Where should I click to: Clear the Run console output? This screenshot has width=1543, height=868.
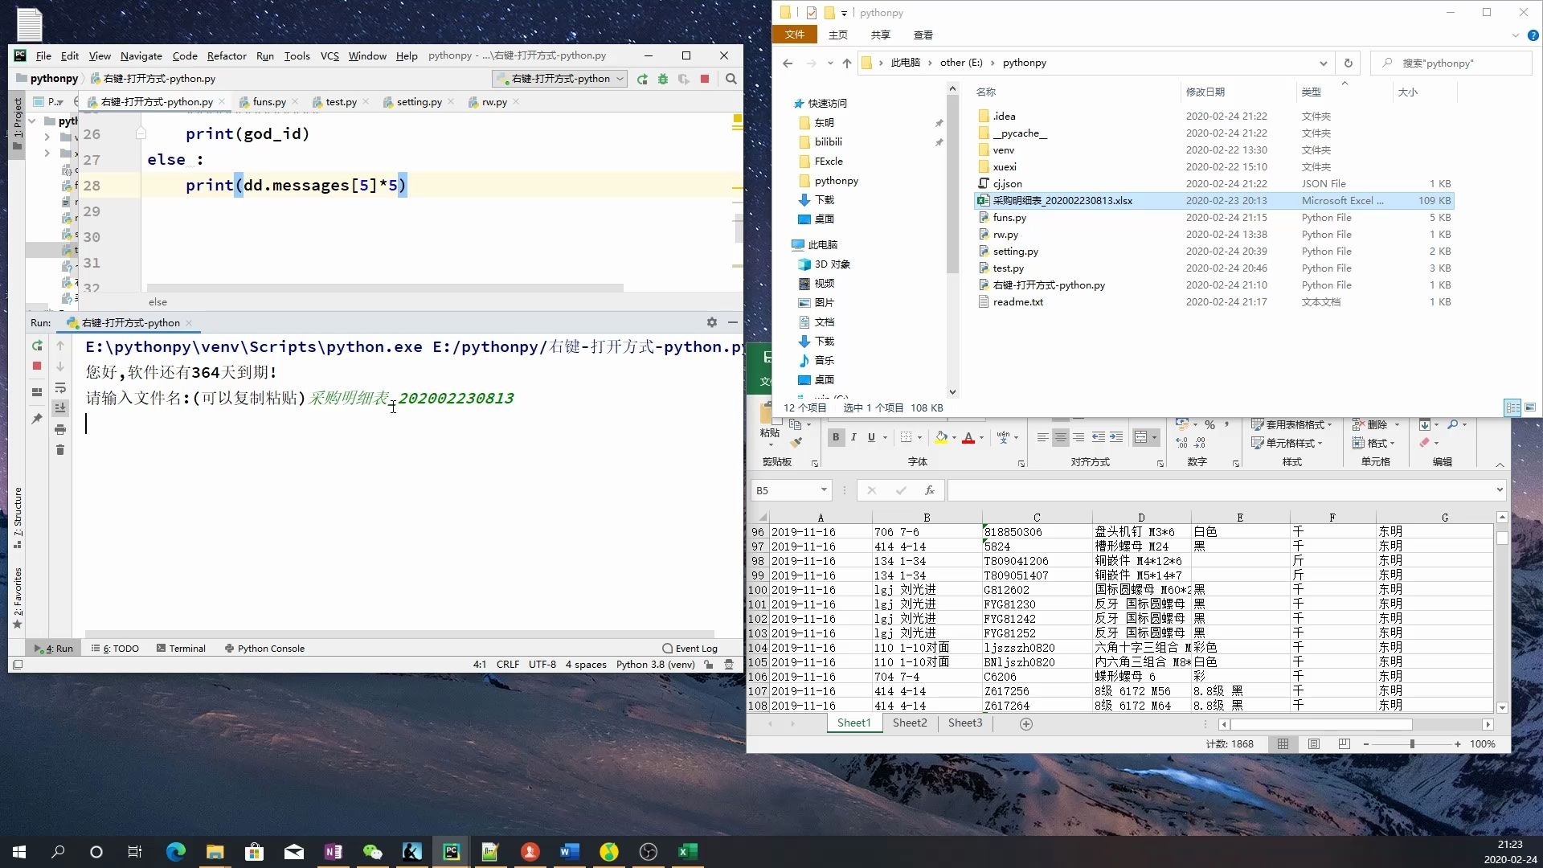coord(61,450)
